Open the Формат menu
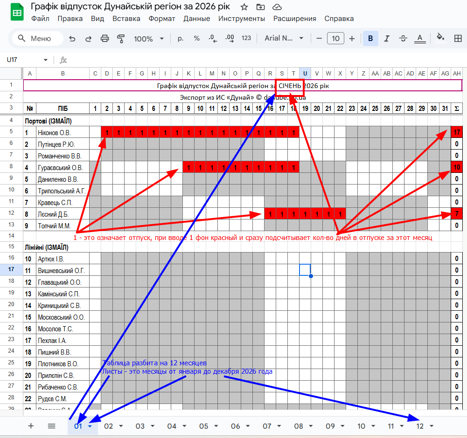Screen dimensions: 467x438 161,19
